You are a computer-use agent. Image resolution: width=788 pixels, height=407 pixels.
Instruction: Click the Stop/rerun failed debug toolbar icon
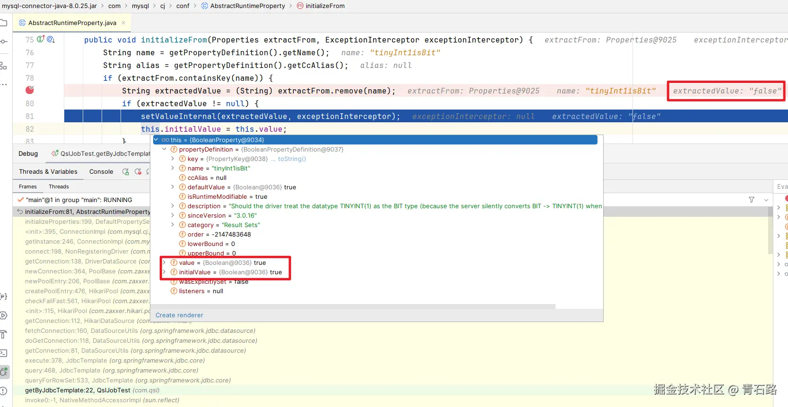138,171
